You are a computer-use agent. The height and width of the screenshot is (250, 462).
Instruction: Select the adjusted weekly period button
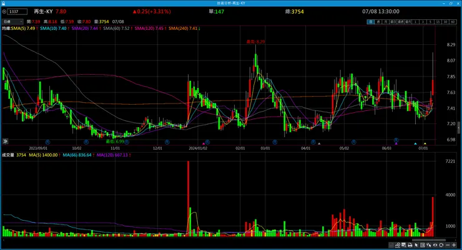[400, 22]
